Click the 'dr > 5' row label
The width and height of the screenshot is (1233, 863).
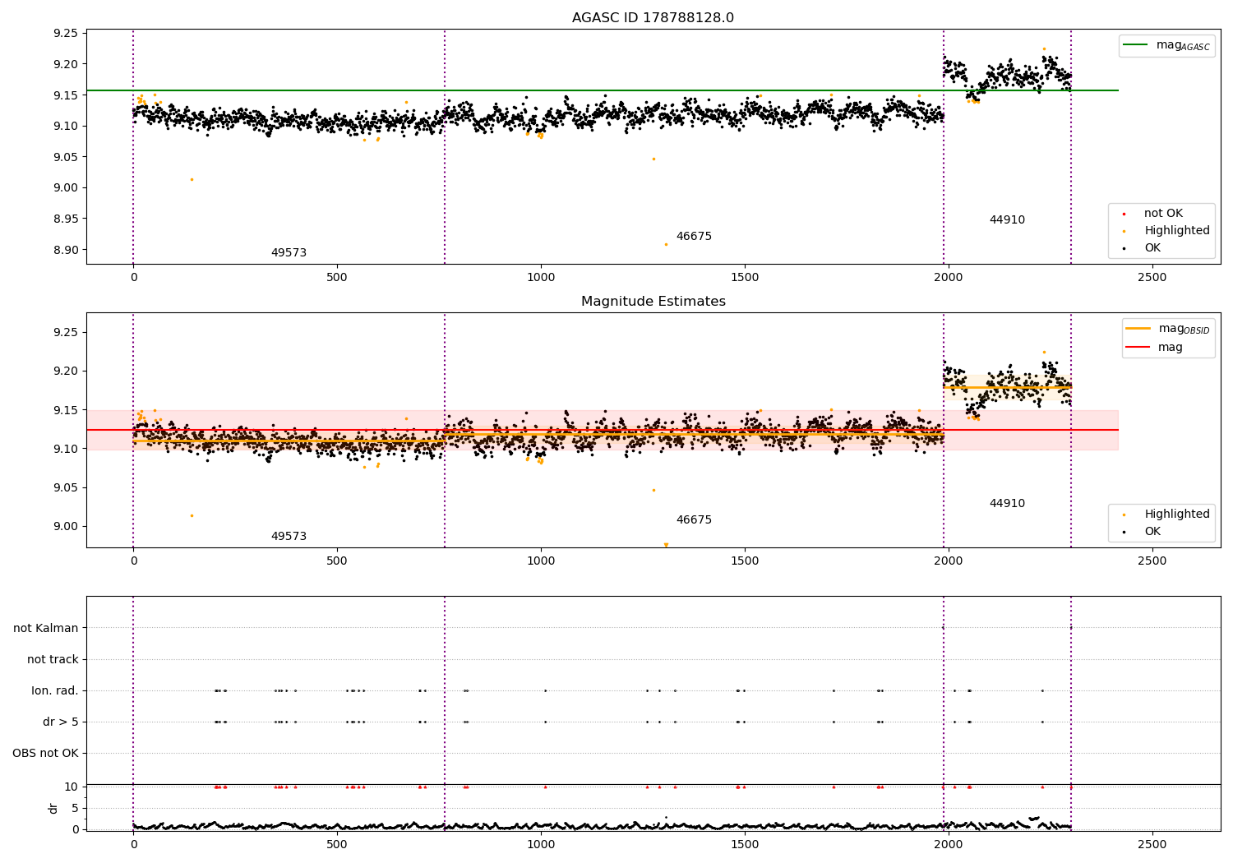coord(61,722)
